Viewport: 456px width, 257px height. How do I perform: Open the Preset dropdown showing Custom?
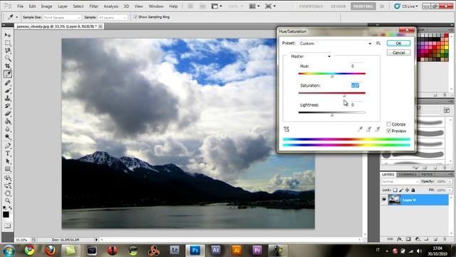pos(336,44)
